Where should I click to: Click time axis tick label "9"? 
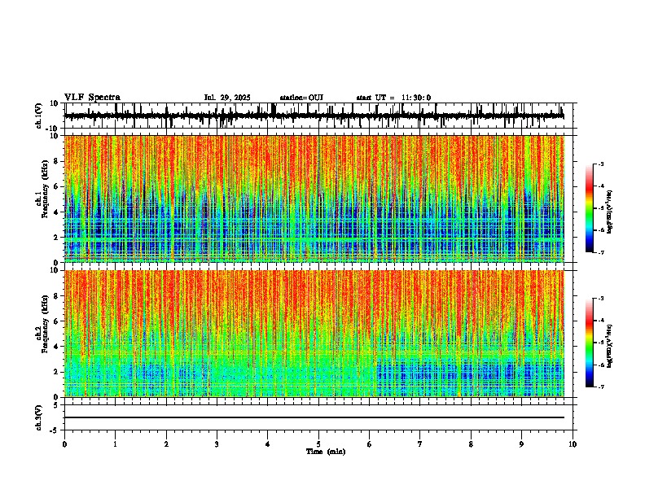tap(521, 444)
